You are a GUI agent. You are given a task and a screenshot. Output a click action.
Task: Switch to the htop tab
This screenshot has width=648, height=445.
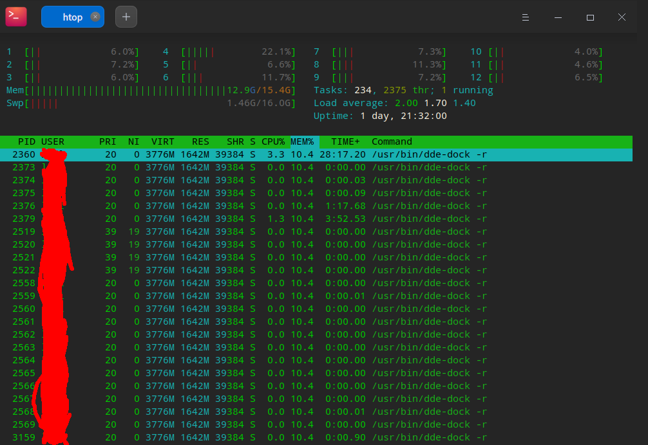click(72, 17)
